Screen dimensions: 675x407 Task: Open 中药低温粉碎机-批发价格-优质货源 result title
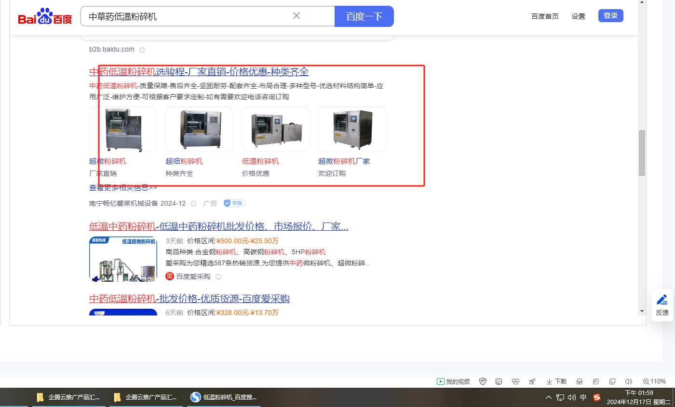189,299
